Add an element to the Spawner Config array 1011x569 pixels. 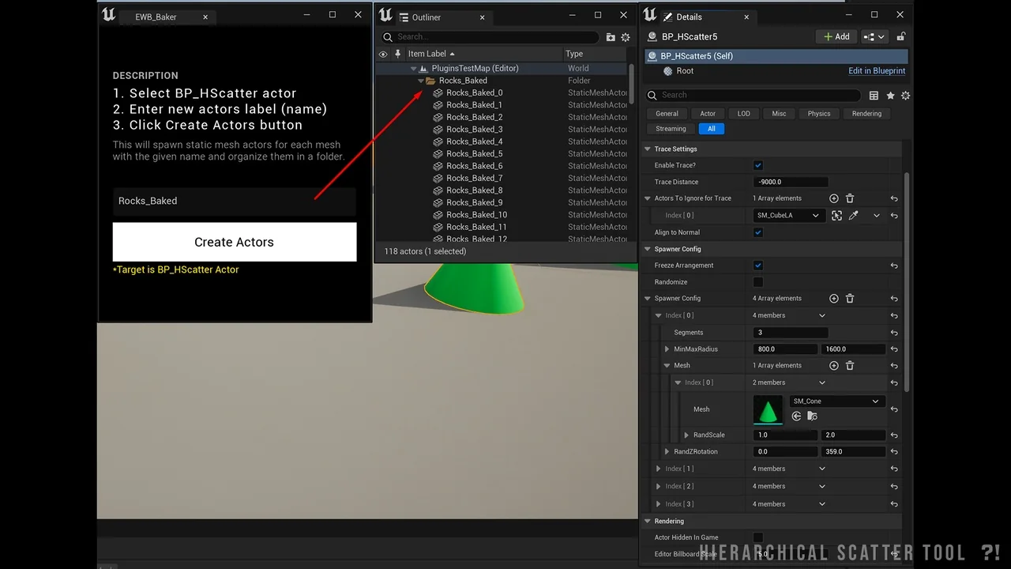tap(834, 298)
